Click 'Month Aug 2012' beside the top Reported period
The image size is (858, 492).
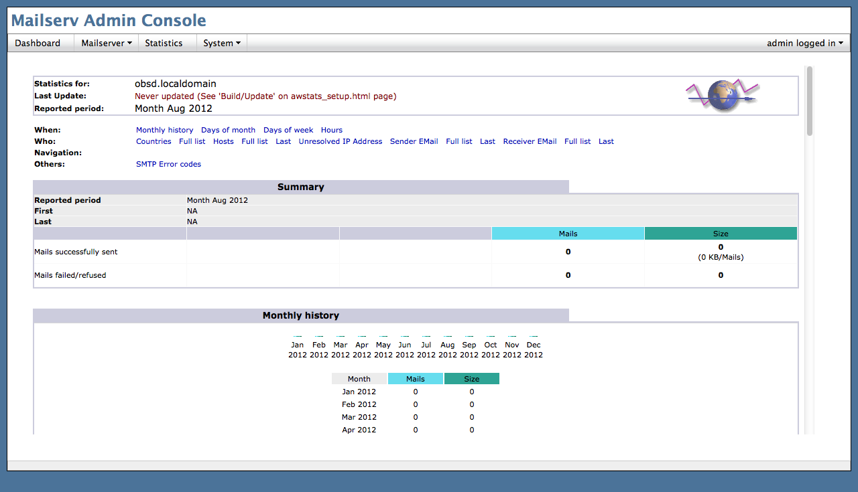tap(174, 108)
